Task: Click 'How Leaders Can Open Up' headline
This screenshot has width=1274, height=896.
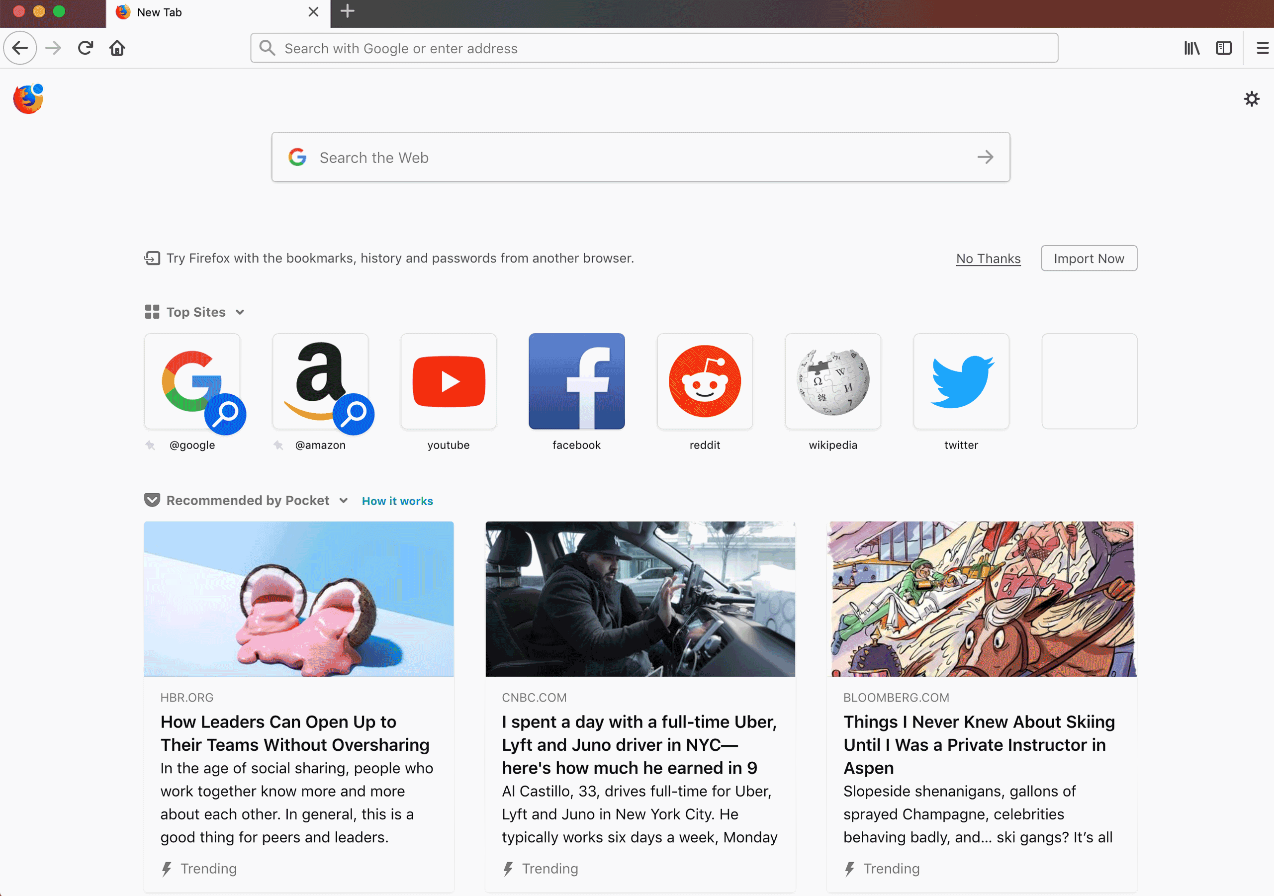Action: pos(295,733)
